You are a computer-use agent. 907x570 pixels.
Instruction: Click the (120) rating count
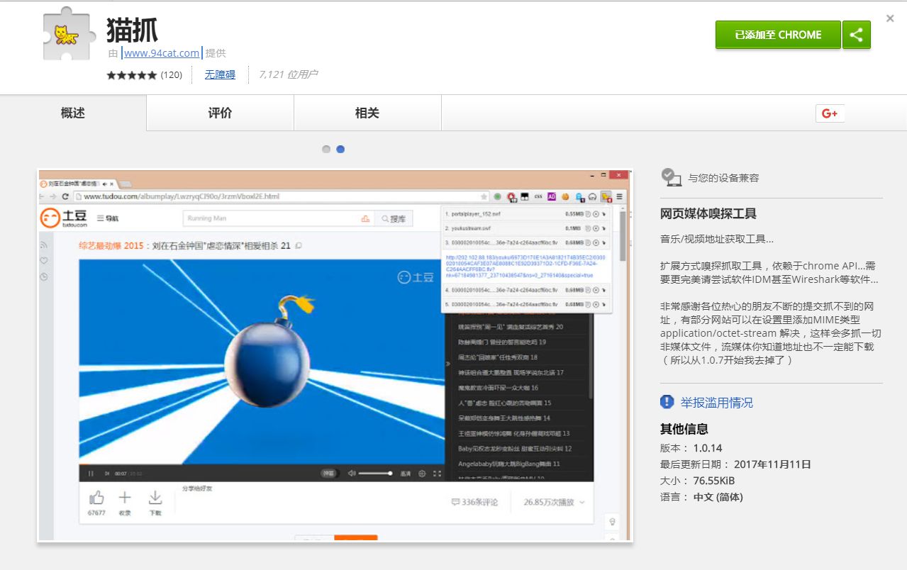(x=172, y=74)
